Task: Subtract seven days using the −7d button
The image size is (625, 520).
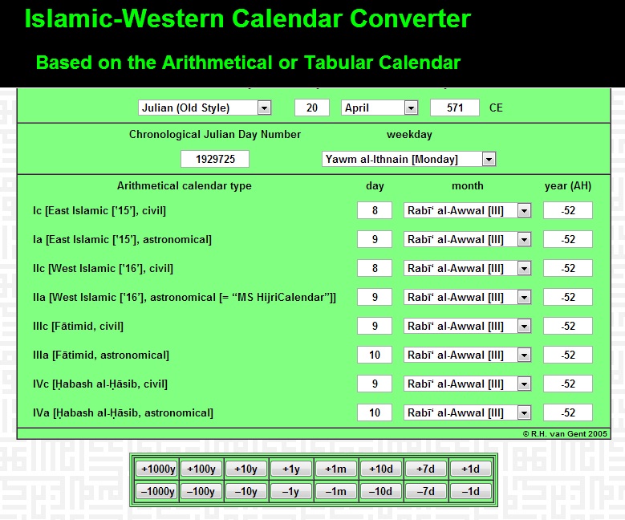Action: [x=425, y=491]
